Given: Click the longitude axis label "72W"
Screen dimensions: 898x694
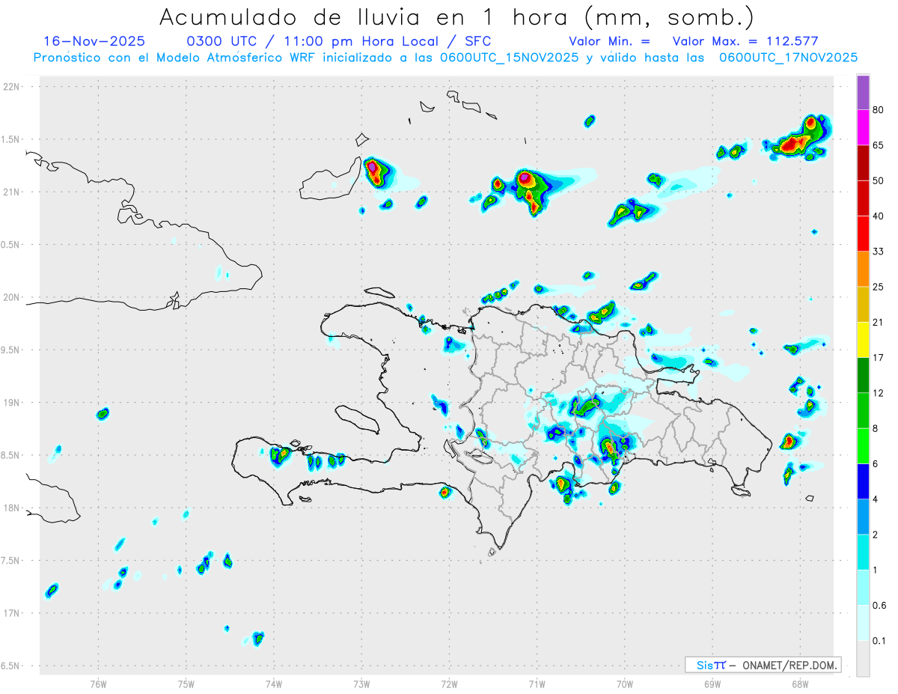Looking at the screenshot, I should [x=449, y=684].
